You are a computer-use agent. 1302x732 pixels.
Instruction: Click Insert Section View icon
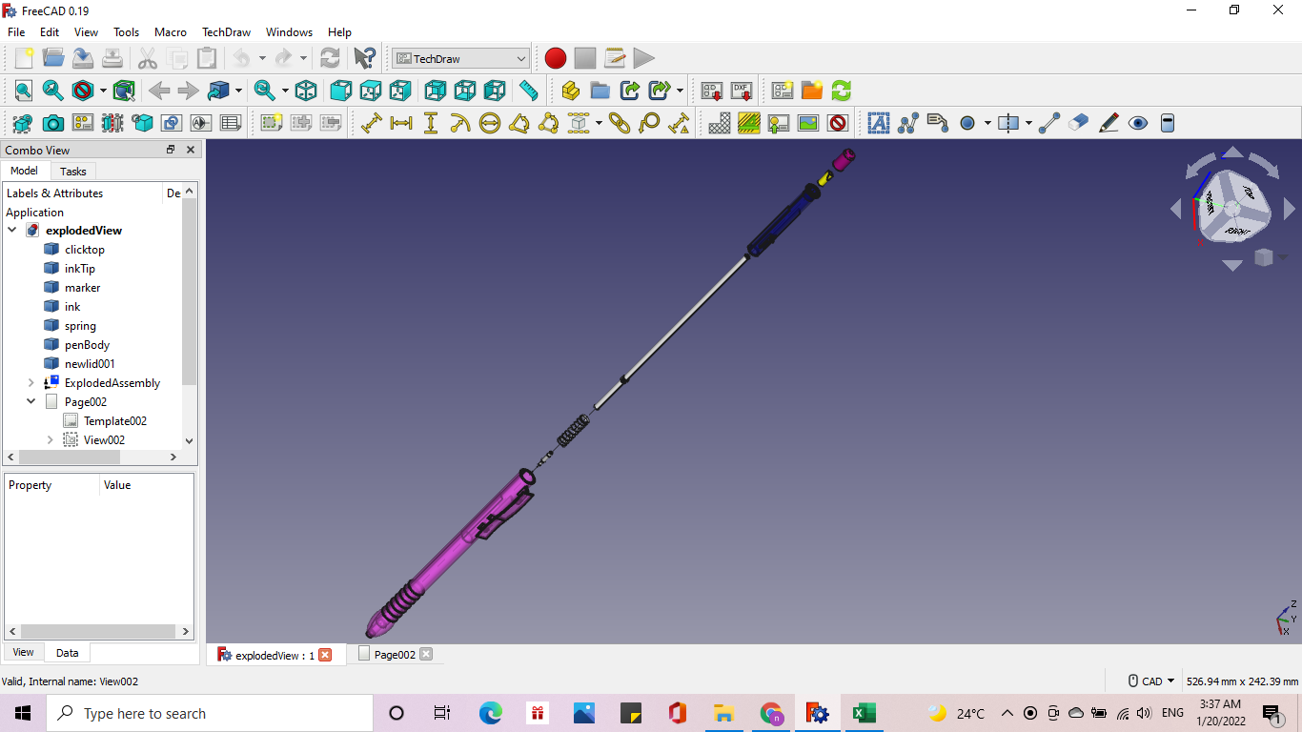pos(112,123)
